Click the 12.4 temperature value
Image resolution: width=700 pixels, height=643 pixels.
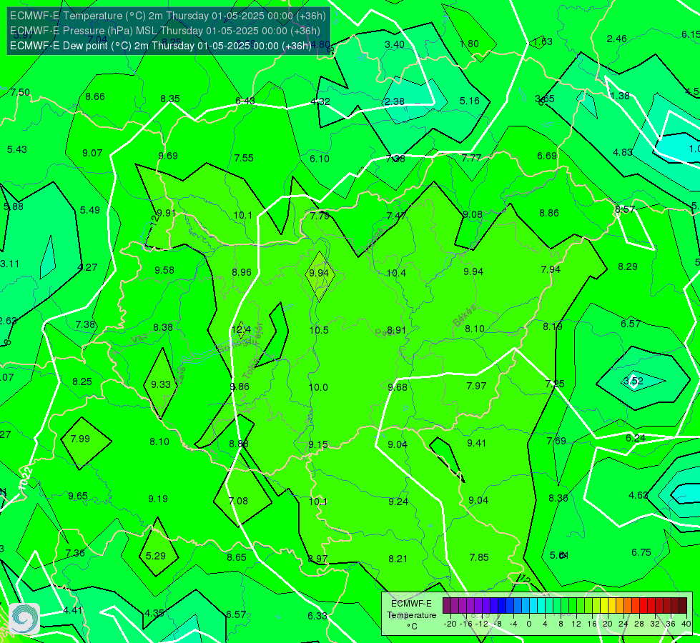coord(241,330)
